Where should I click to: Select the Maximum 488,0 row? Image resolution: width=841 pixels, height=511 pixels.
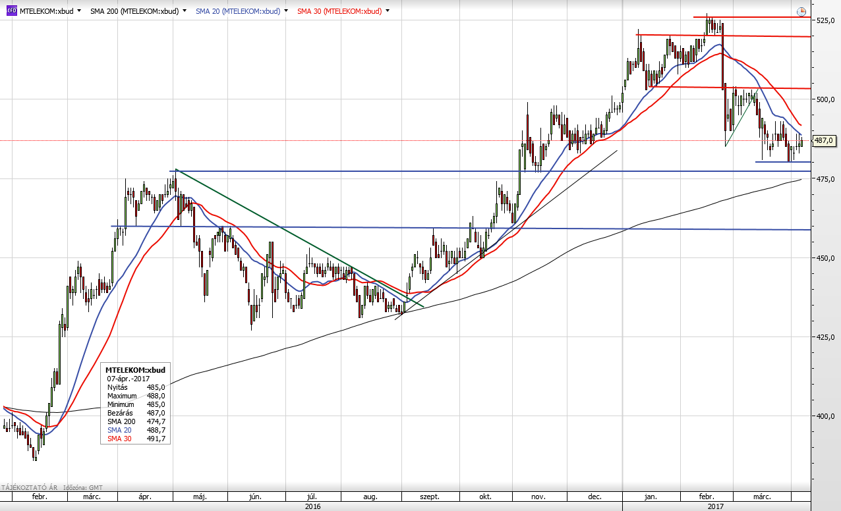click(x=136, y=396)
